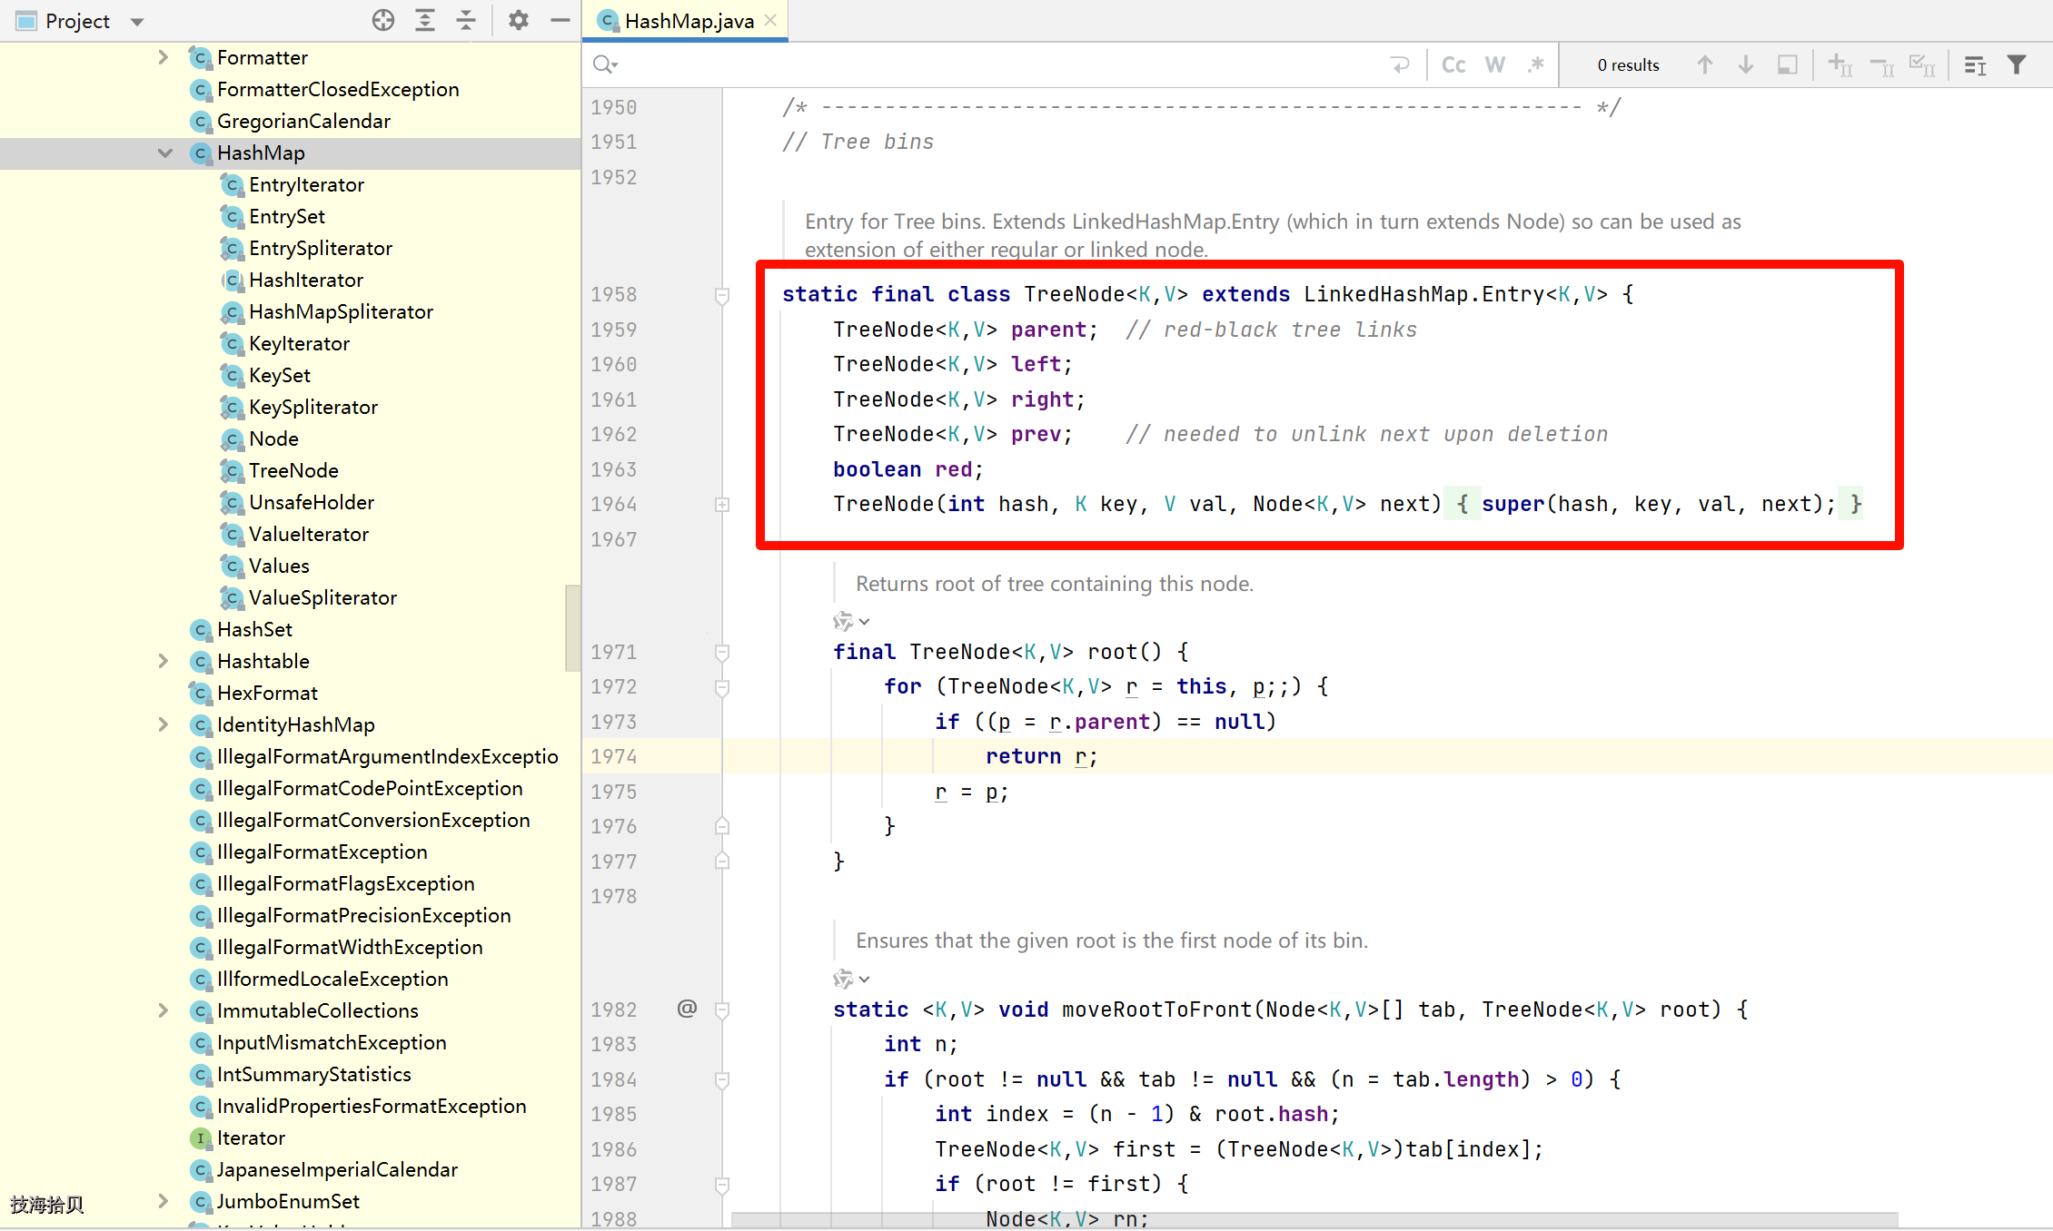Click rendered doc toggle above root() method
This screenshot has width=2053, height=1231.
851,622
